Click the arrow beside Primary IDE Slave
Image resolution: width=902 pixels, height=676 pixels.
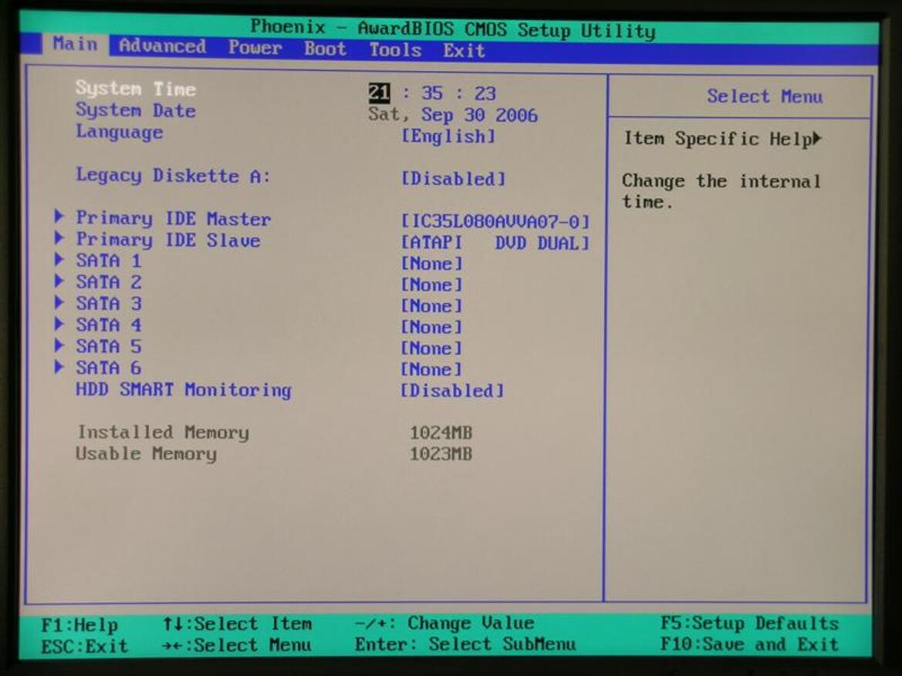59,237
